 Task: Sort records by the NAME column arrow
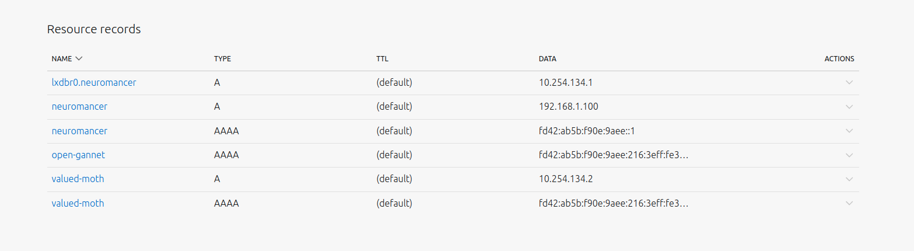79,58
